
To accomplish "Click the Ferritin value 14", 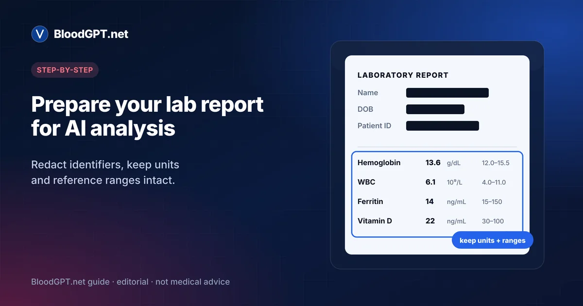I will coord(429,202).
